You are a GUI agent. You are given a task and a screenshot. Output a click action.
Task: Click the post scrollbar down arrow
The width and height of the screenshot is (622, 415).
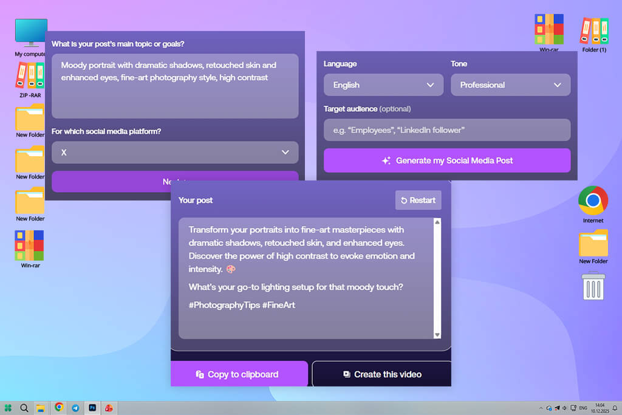[x=437, y=335]
